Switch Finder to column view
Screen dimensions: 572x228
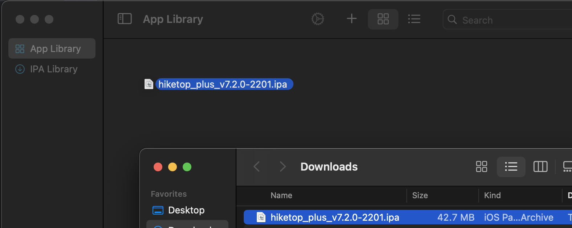540,167
